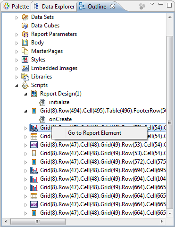Viewport: 175px width, 227px height.
Task: Expand the Libraries node
Action: tap(17, 77)
